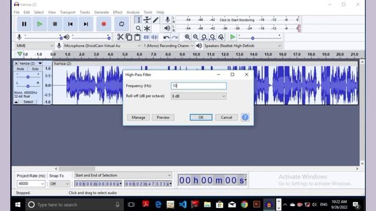Click the Zoom Toggle icon
This screenshot has width=376, height=211.
click(221, 37)
